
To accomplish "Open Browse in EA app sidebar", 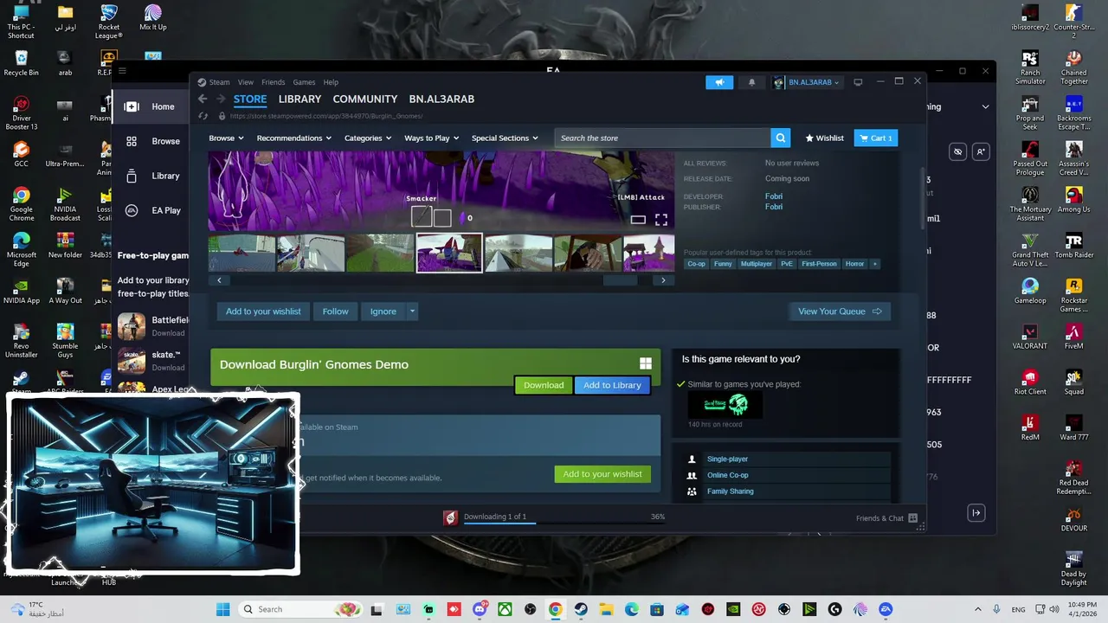I will click(x=132, y=141).
